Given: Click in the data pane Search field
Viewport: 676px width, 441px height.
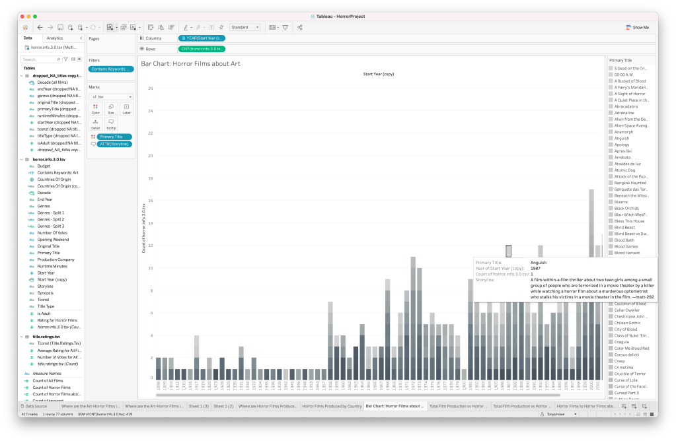Looking at the screenshot, I should [x=41, y=59].
